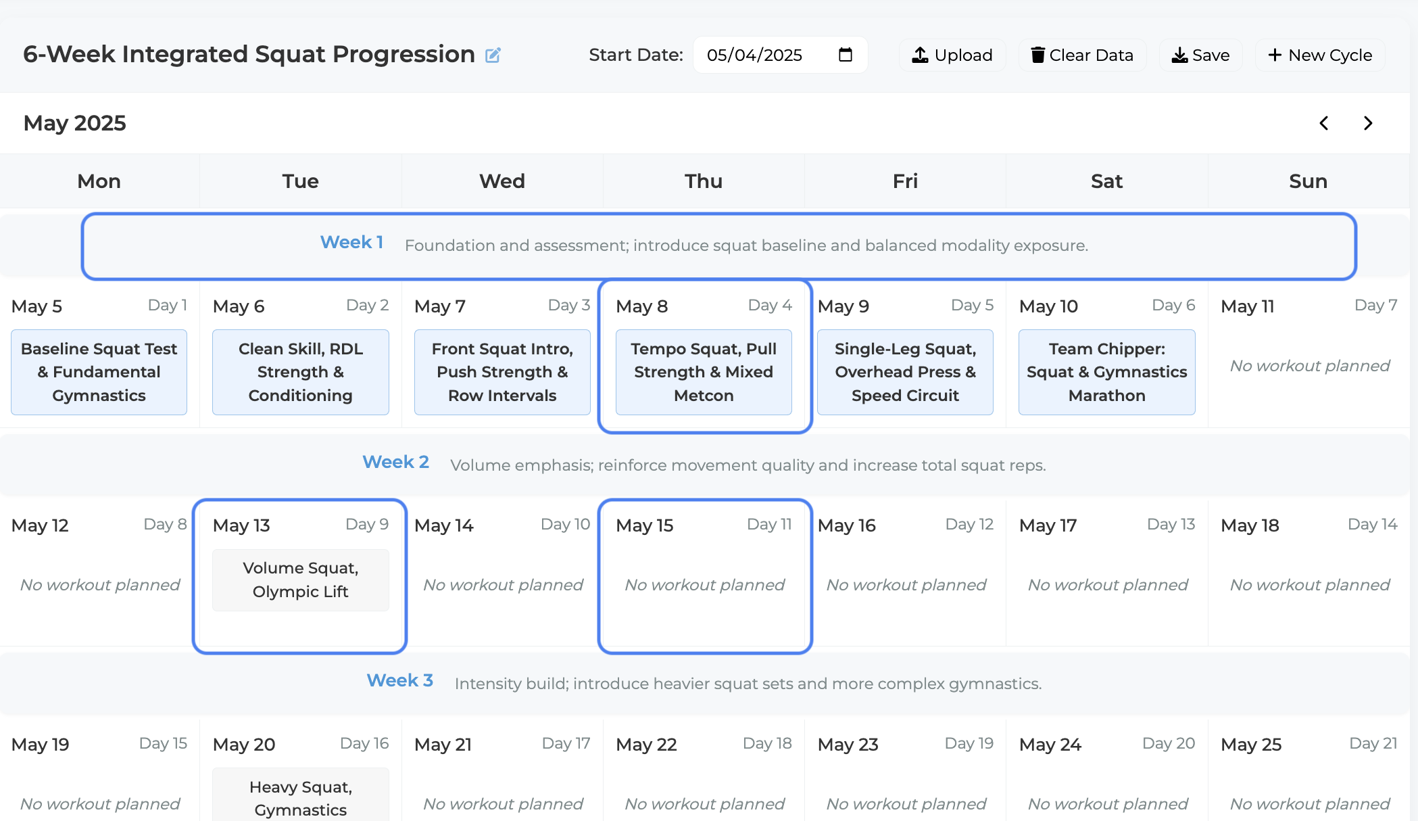Open Tempo Squat, Pull Strength workout card
Screen dimensions: 1418x821
[704, 372]
